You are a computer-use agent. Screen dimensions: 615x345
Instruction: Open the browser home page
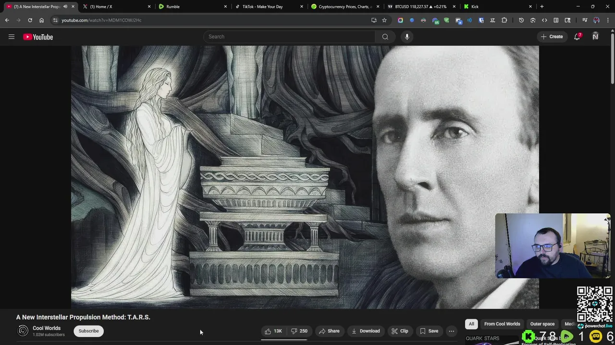coord(41,20)
